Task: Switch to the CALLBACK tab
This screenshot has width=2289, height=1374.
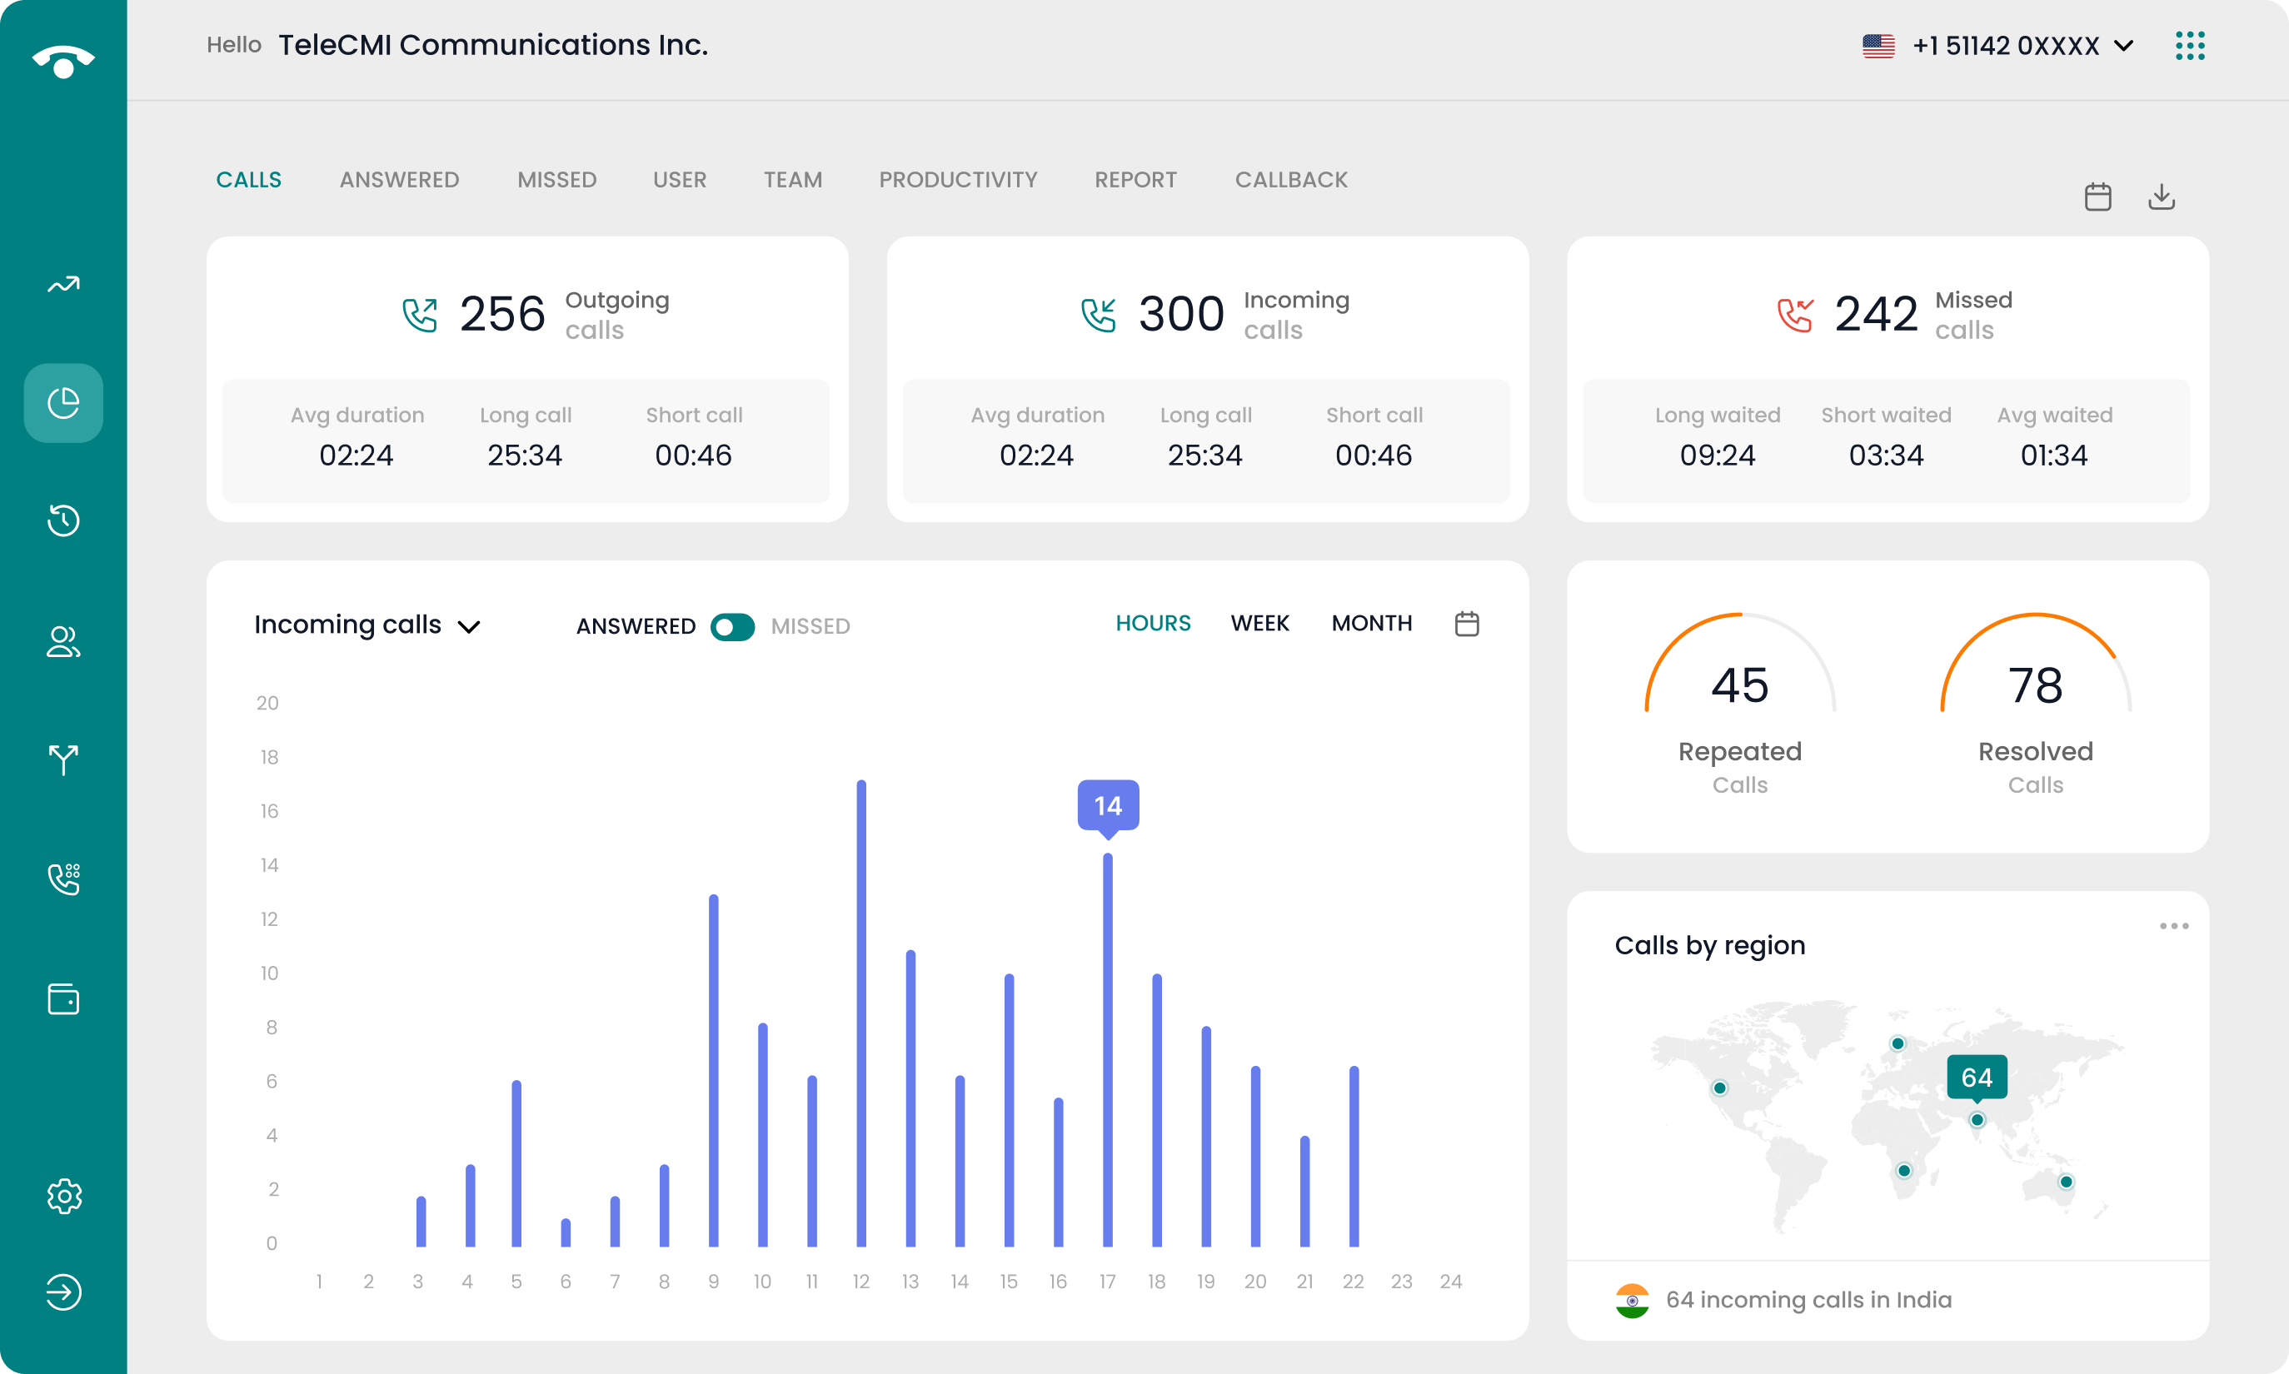Action: click(x=1292, y=180)
